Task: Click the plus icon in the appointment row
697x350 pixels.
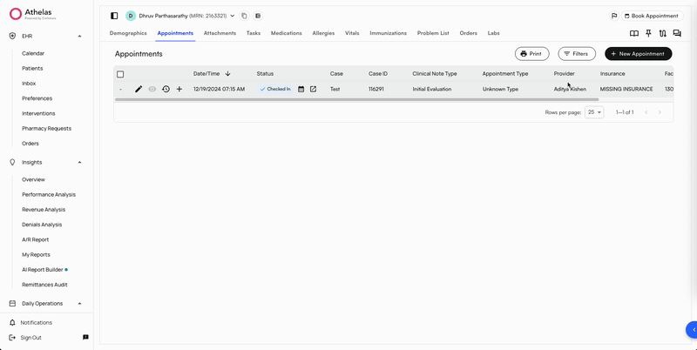Action: [179, 90]
